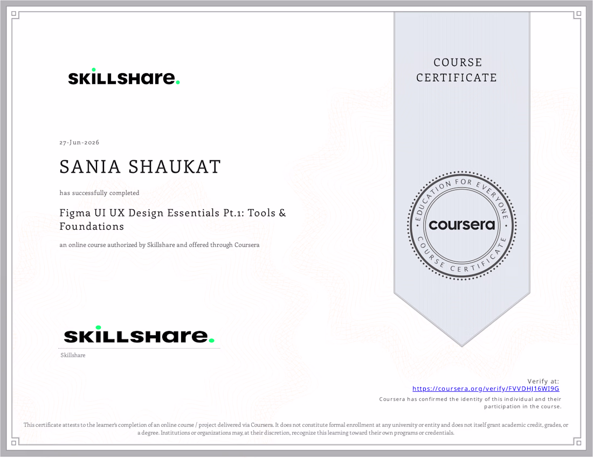The width and height of the screenshot is (593, 458).
Task: Click the disclaimer paragraph at the bottom
Action: [x=296, y=429]
